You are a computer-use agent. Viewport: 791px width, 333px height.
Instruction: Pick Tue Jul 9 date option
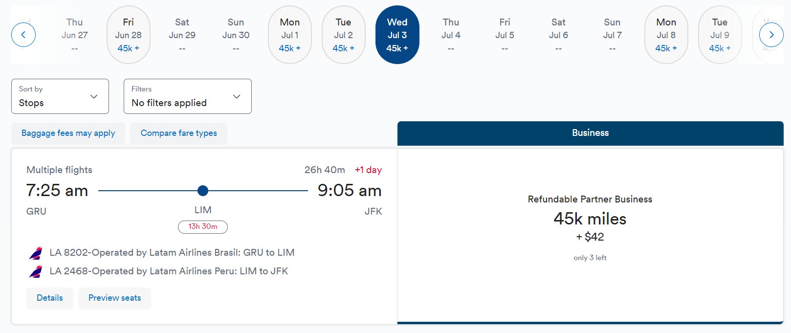[720, 35]
